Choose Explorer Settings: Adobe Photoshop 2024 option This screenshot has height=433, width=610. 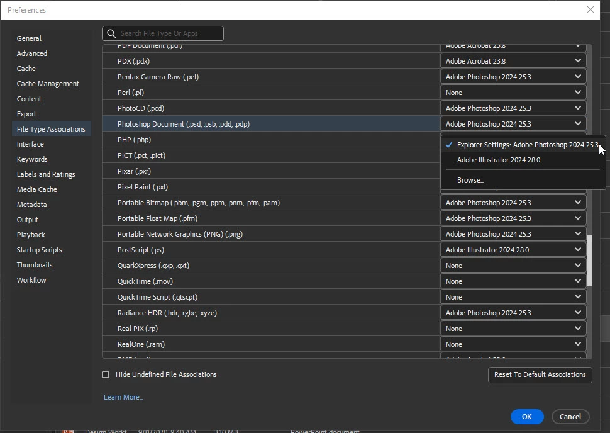click(x=523, y=145)
